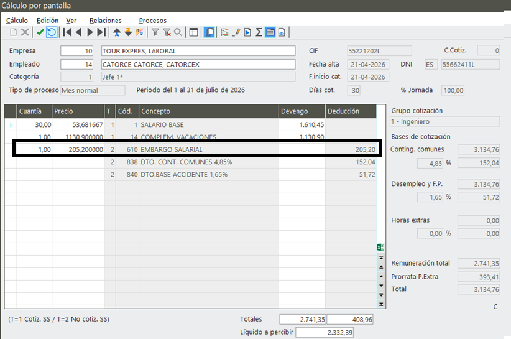Go to first record arrow
This screenshot has width=511, height=339.
point(68,32)
